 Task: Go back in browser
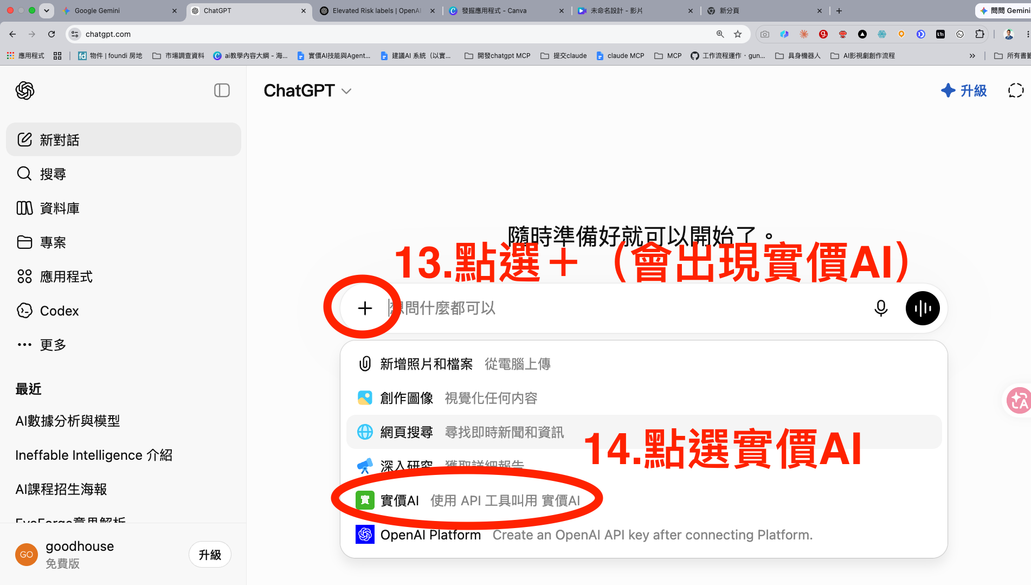click(12, 34)
